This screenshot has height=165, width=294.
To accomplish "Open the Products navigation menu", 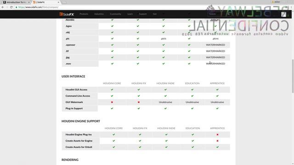I will (x=84, y=14).
